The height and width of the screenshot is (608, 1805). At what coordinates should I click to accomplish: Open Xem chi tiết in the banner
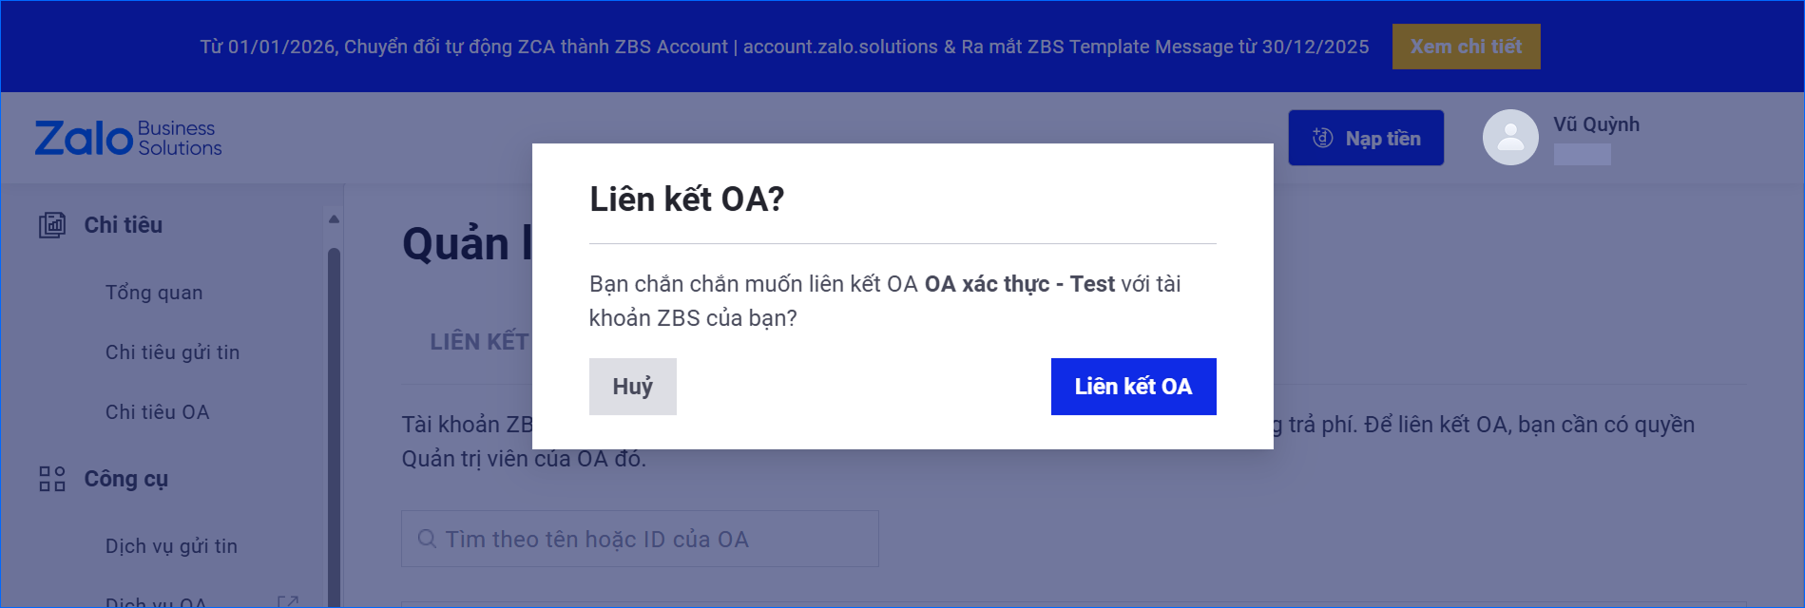point(1466,47)
